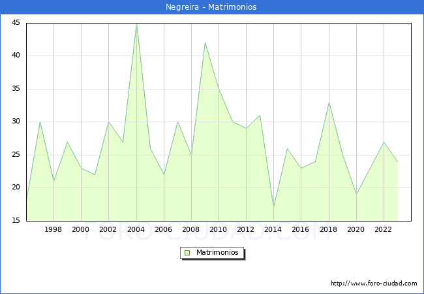Screen dimensions: 424x294
Task: Click the x-axis label 2020
Action: pyautogui.click(x=356, y=229)
